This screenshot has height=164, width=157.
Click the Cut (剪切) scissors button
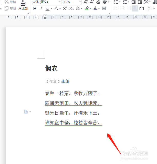[x=10, y=2]
